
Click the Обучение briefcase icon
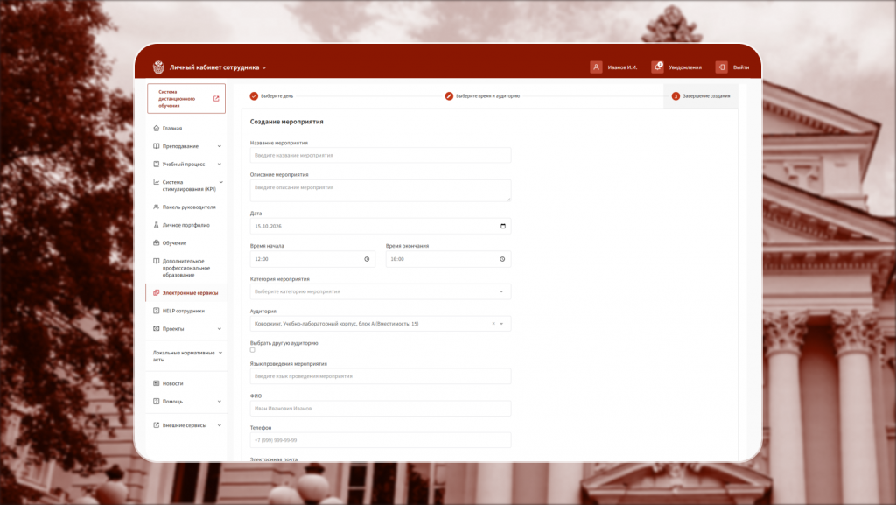pyautogui.click(x=156, y=242)
